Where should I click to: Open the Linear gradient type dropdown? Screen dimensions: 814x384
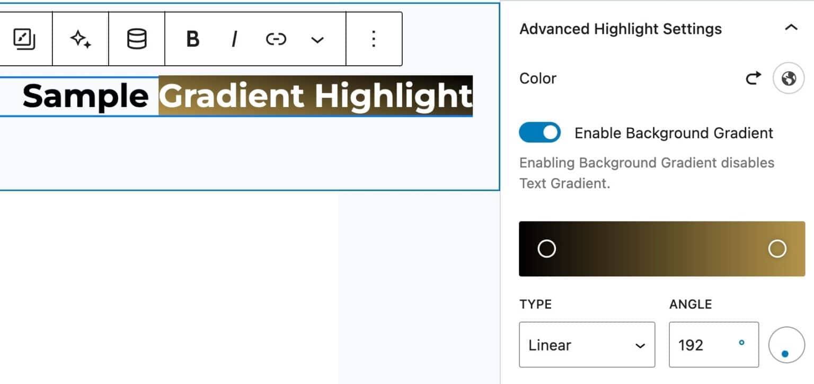click(x=587, y=345)
